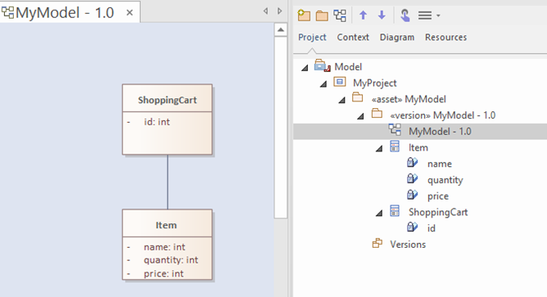Click the pointing-hand browser toolbar icon
Image resolution: width=547 pixels, height=297 pixels.
(x=405, y=16)
